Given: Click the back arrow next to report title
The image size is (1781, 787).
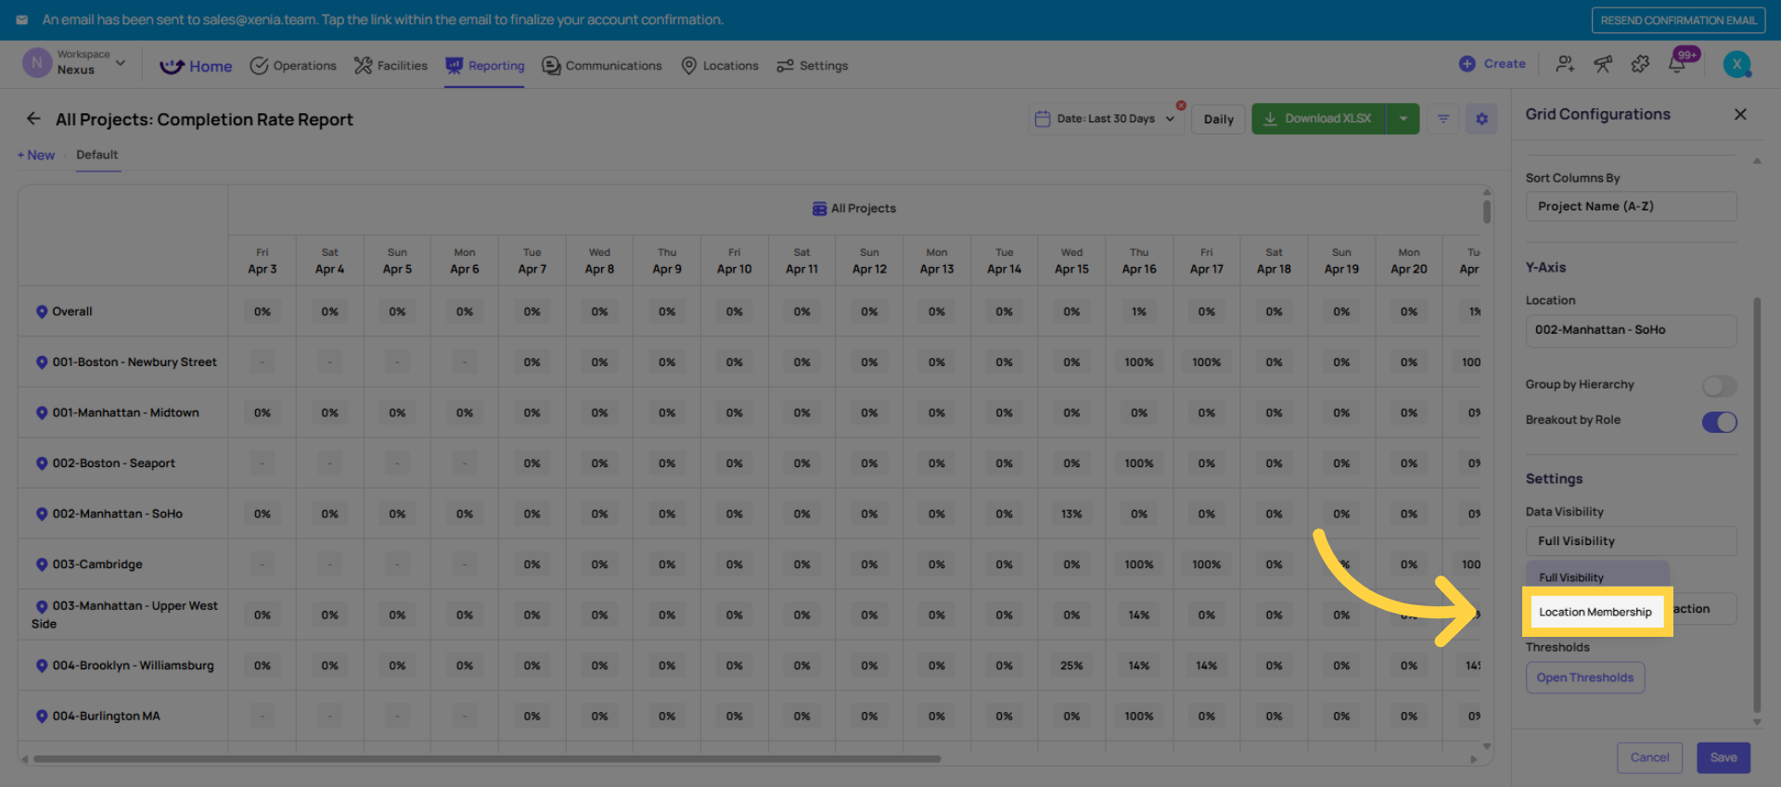Looking at the screenshot, I should coord(33,119).
